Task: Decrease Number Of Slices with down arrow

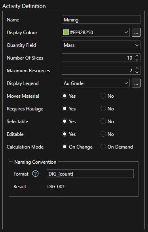Action: pyautogui.click(x=137, y=60)
